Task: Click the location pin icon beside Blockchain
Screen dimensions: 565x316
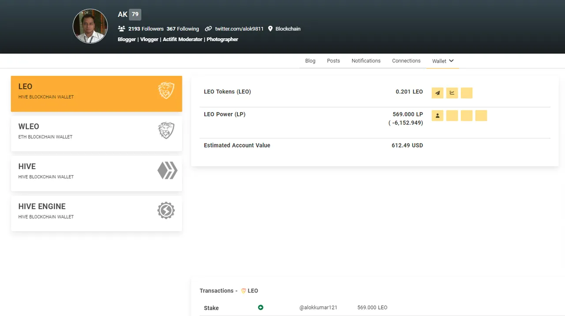Action: click(x=271, y=29)
